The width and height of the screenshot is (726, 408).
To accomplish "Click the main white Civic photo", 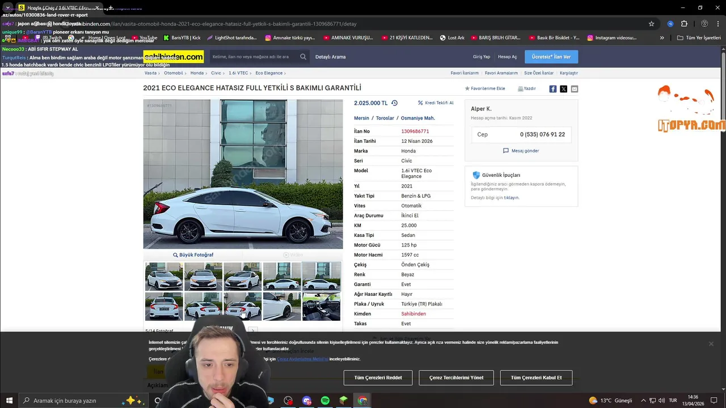I will pyautogui.click(x=243, y=174).
